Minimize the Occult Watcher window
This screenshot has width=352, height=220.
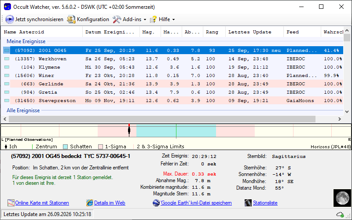point(301,7)
